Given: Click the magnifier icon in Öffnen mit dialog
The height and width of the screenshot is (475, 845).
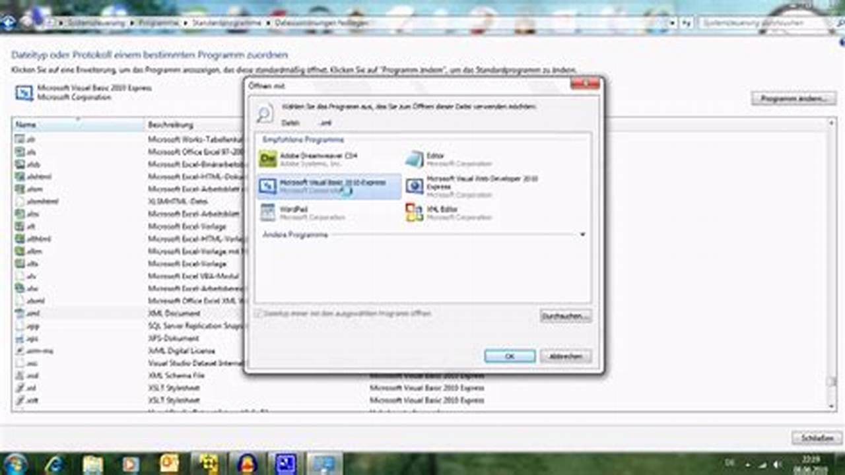Looking at the screenshot, I should click(x=264, y=113).
